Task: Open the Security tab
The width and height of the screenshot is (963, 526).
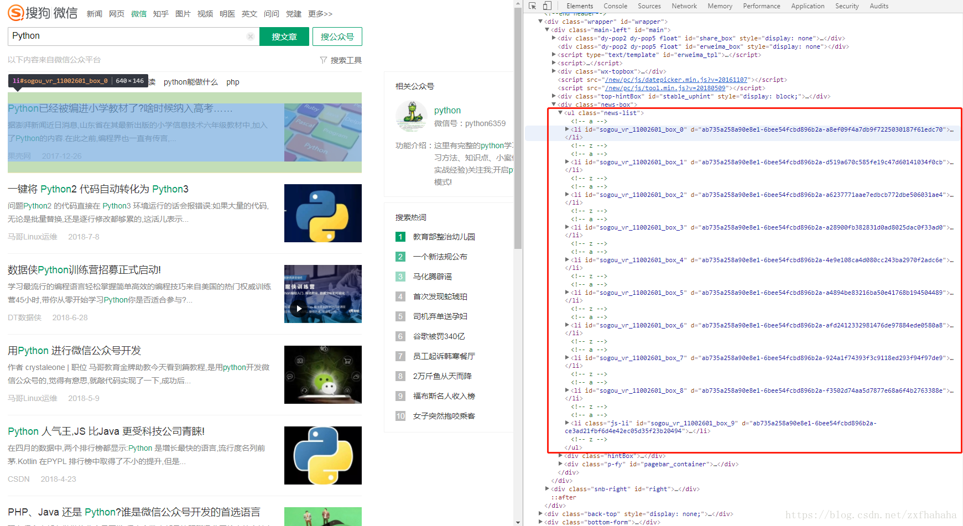Action: coord(847,6)
